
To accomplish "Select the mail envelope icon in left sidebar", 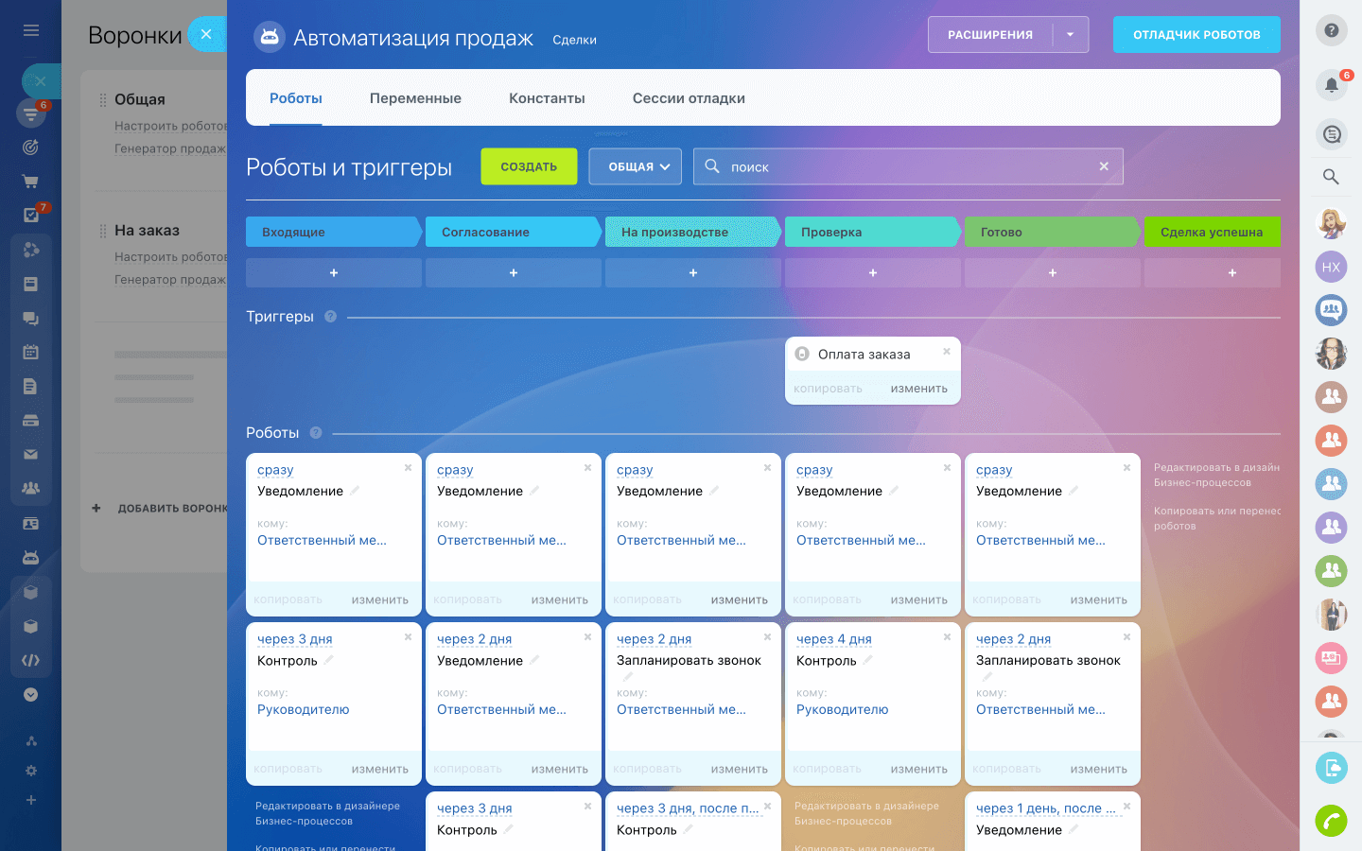I will (x=30, y=454).
